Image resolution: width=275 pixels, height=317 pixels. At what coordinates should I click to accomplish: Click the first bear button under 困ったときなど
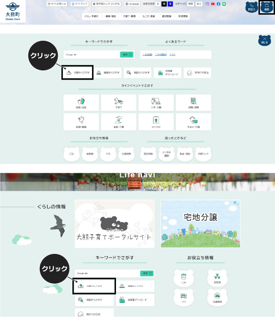coord(148,154)
